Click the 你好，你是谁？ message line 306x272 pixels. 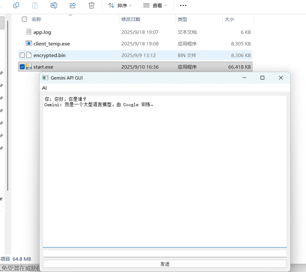tap(65, 99)
